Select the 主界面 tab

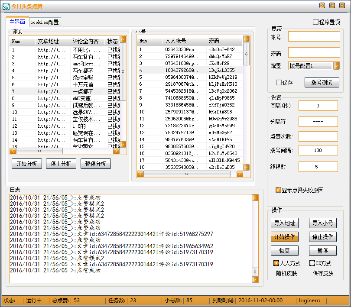coord(17,22)
